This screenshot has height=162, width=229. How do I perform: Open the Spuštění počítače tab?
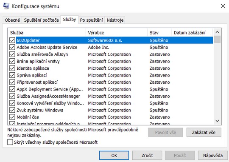point(41,20)
